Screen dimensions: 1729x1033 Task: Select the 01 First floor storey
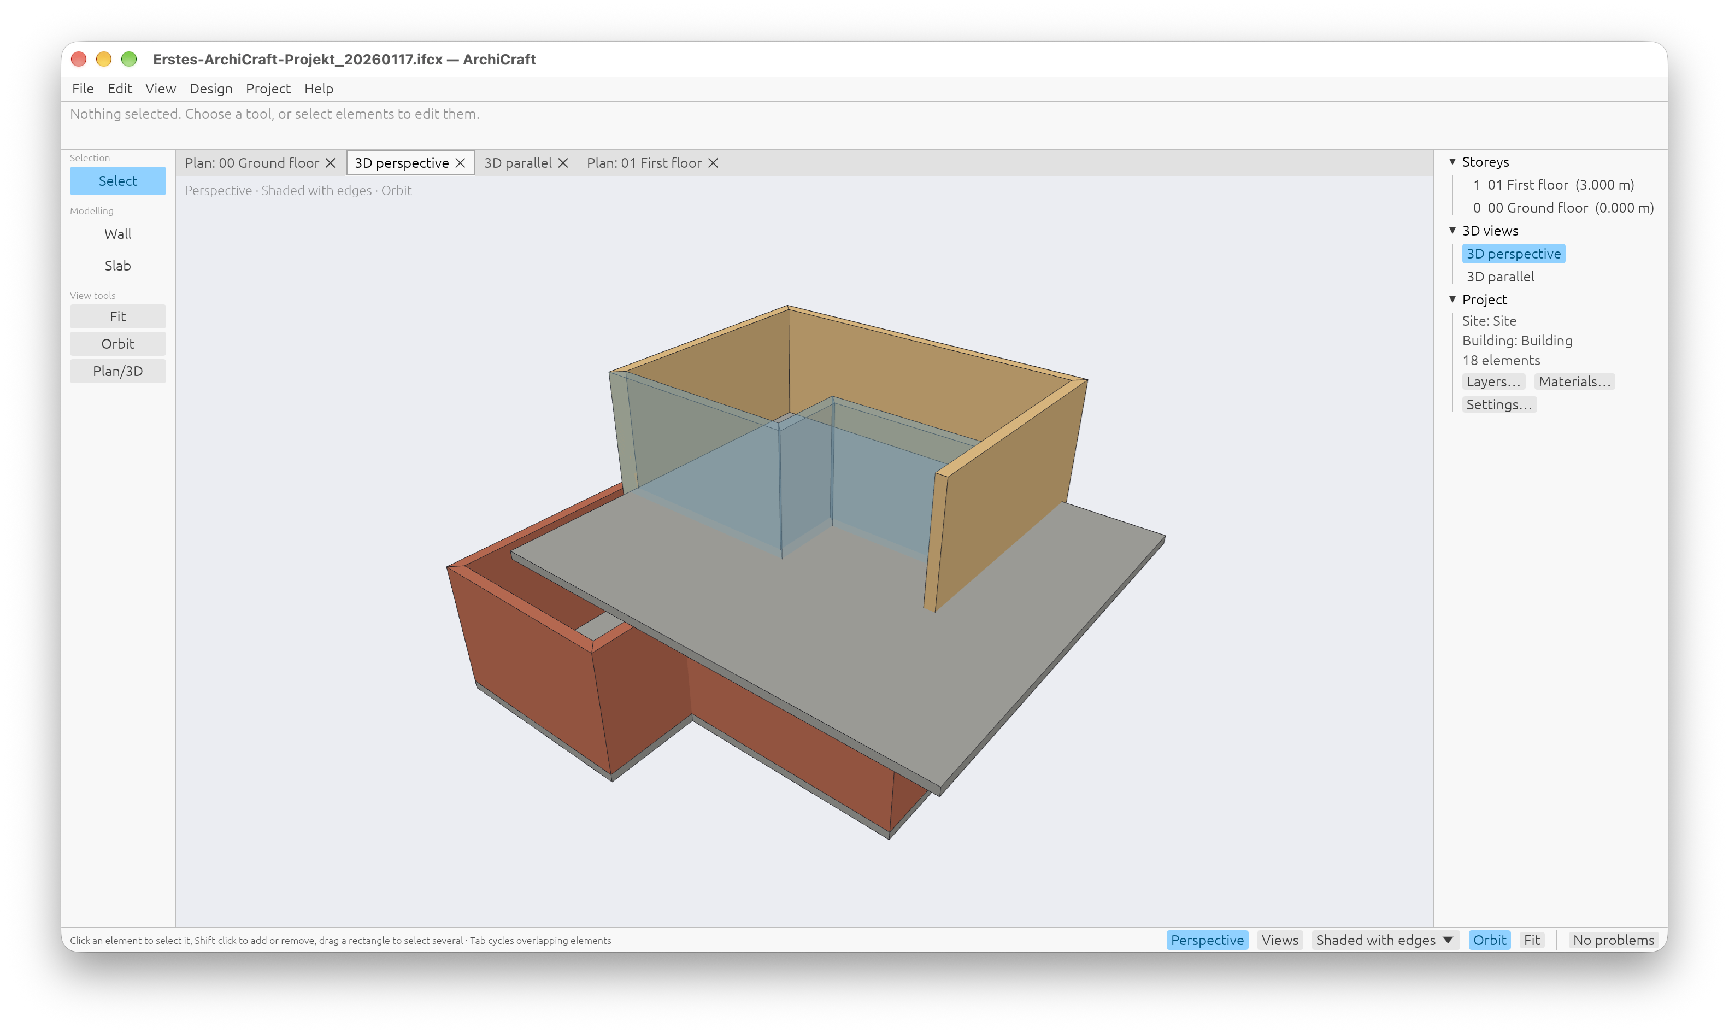coord(1553,185)
